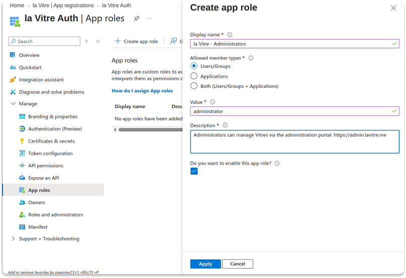Image resolution: width=406 pixels, height=278 pixels.
Task: Open Certificates & secrets page
Action: pyautogui.click(x=51, y=141)
